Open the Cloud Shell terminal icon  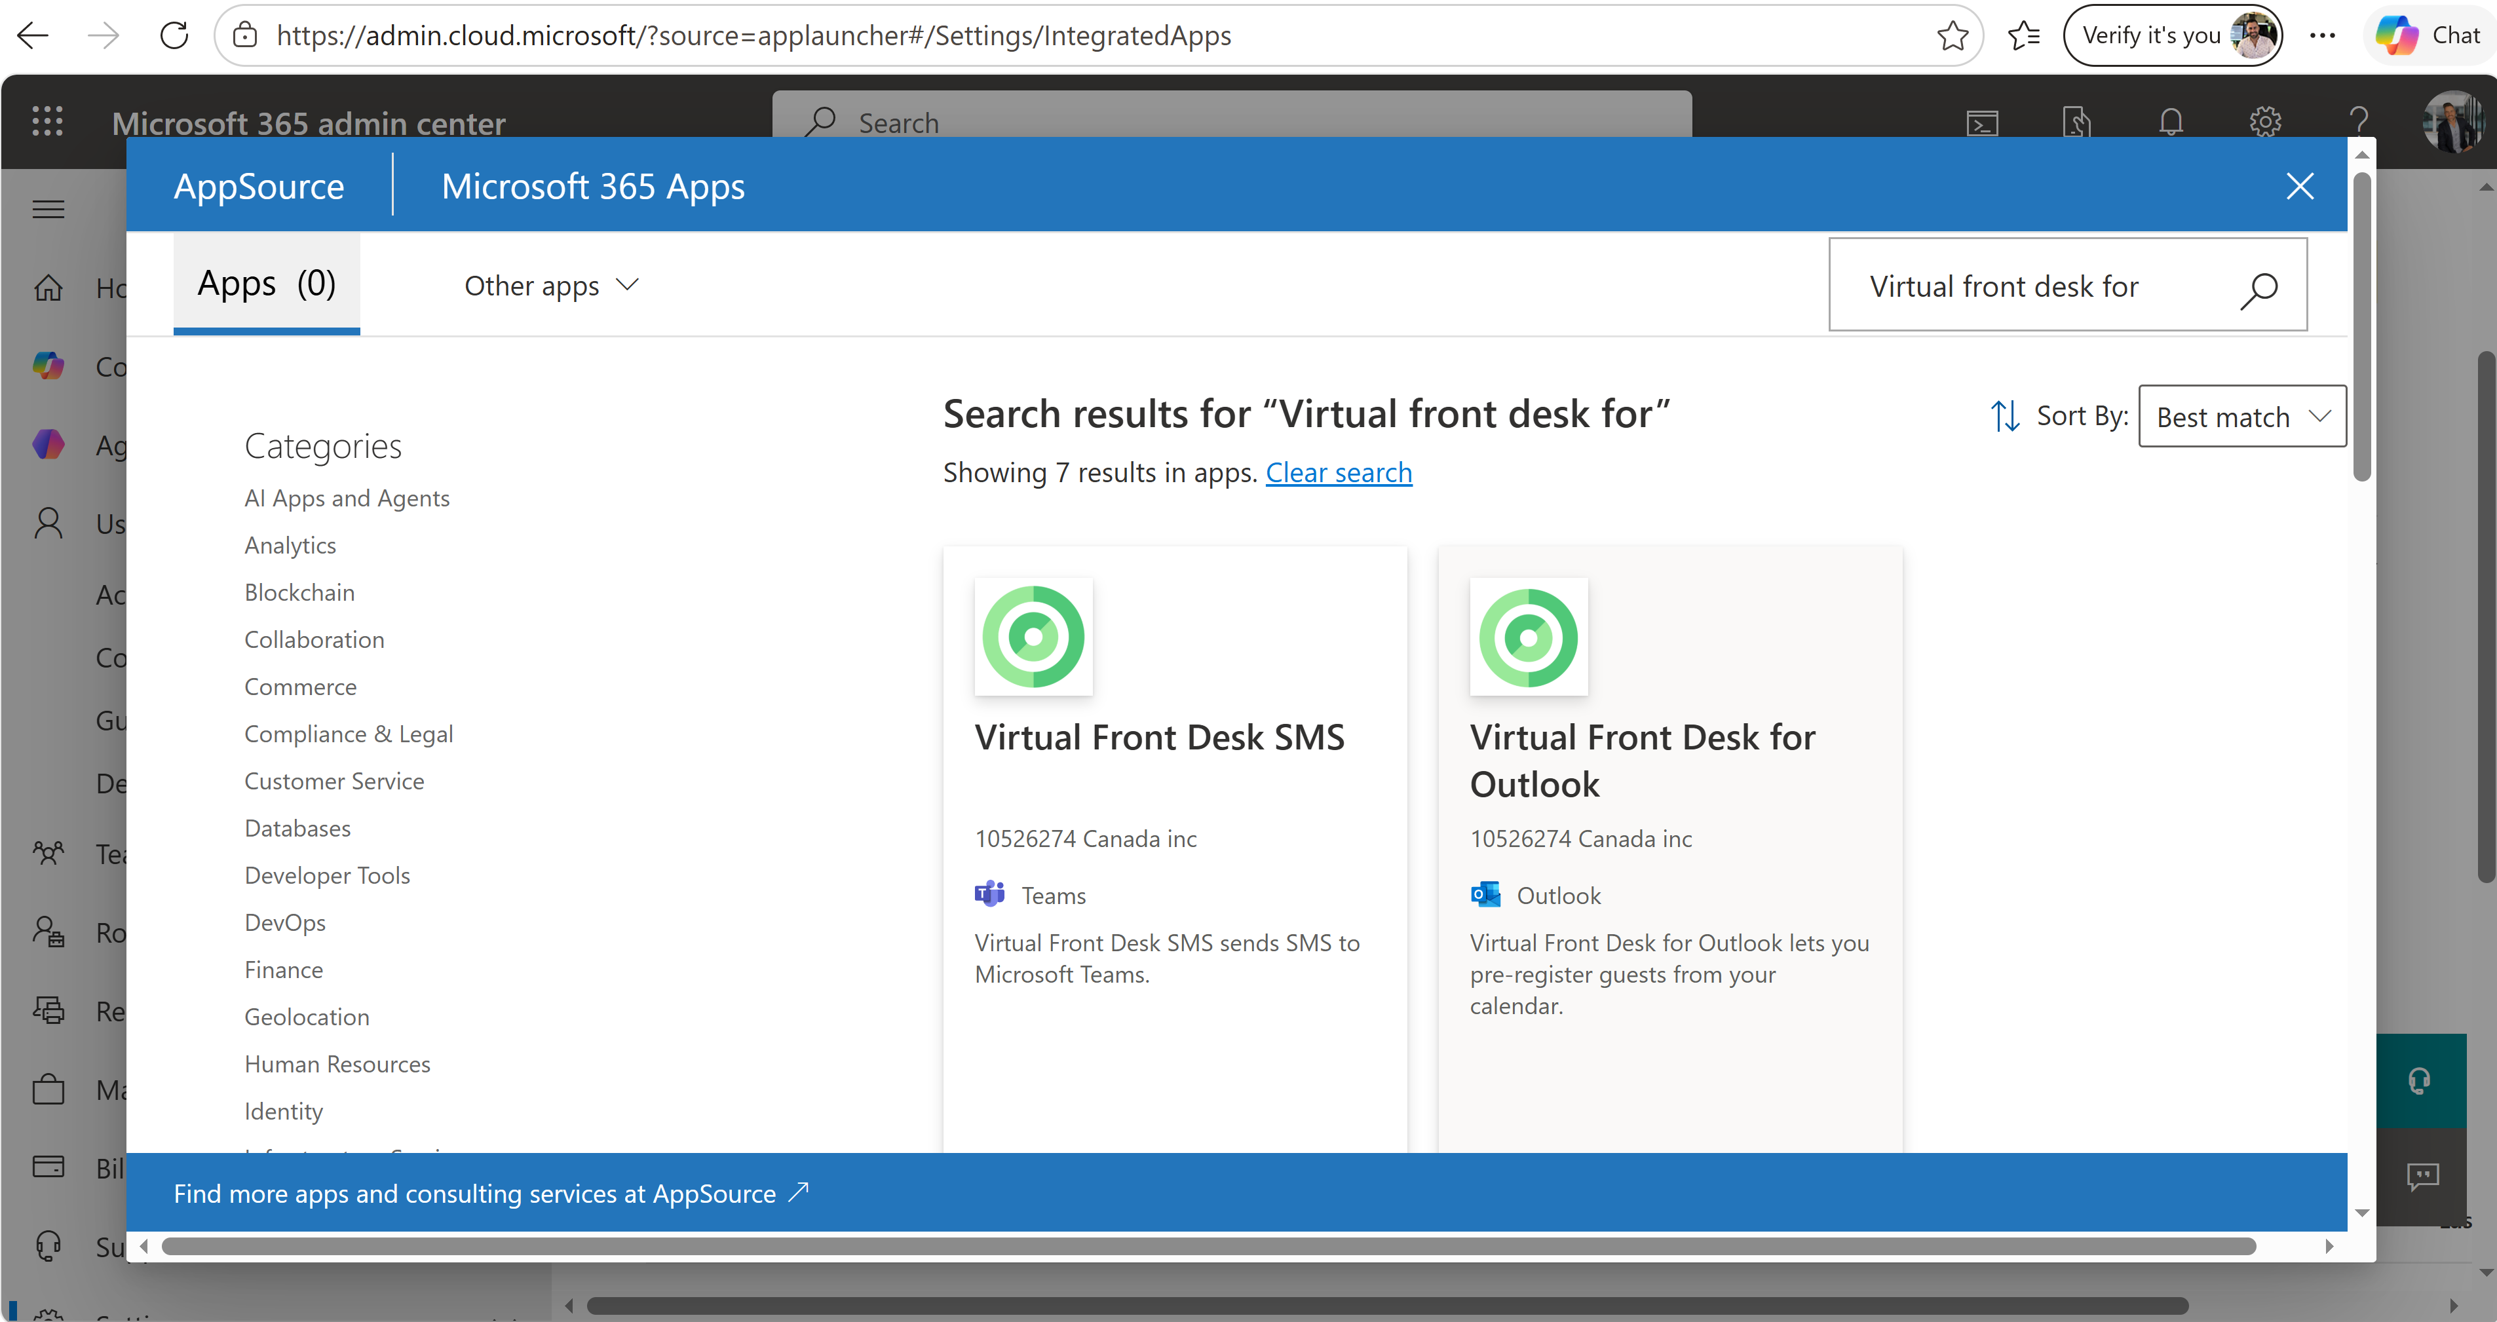(x=1982, y=123)
